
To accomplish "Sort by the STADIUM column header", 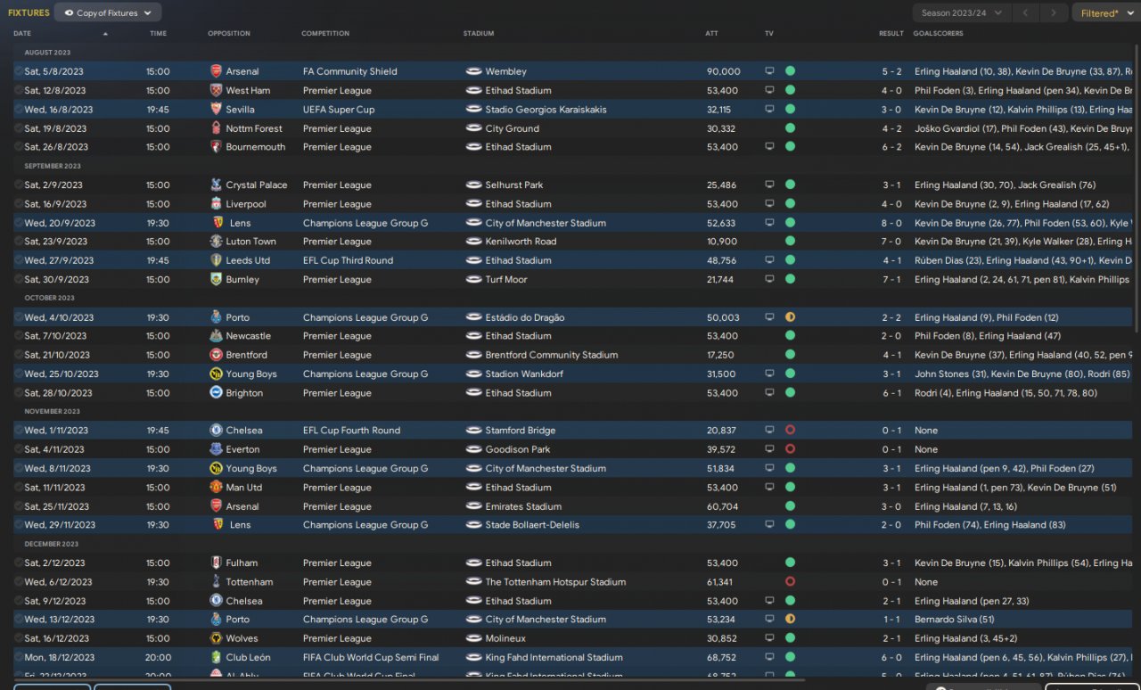I will [x=479, y=34].
